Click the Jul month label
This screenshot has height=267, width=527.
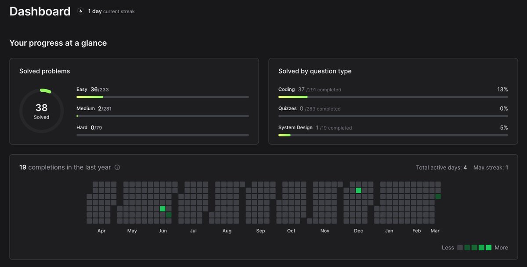tap(193, 231)
